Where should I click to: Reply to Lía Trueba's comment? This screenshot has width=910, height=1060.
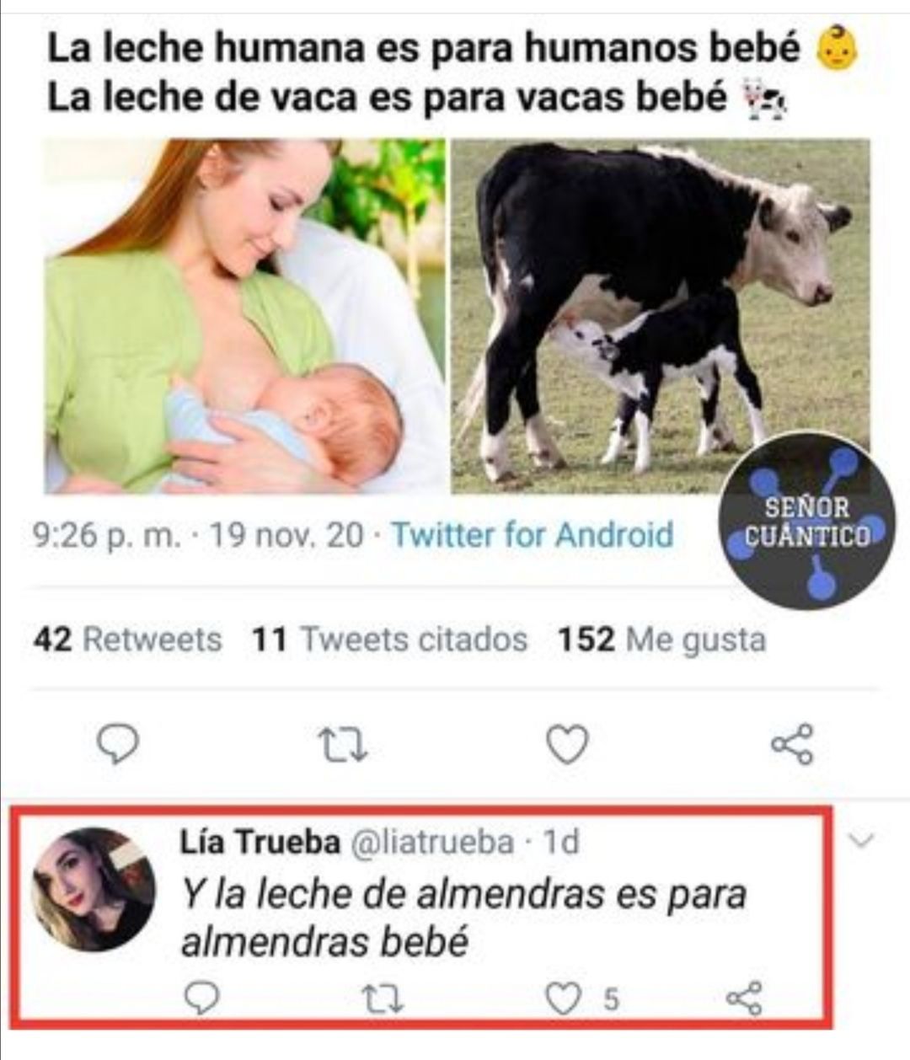[x=201, y=998]
